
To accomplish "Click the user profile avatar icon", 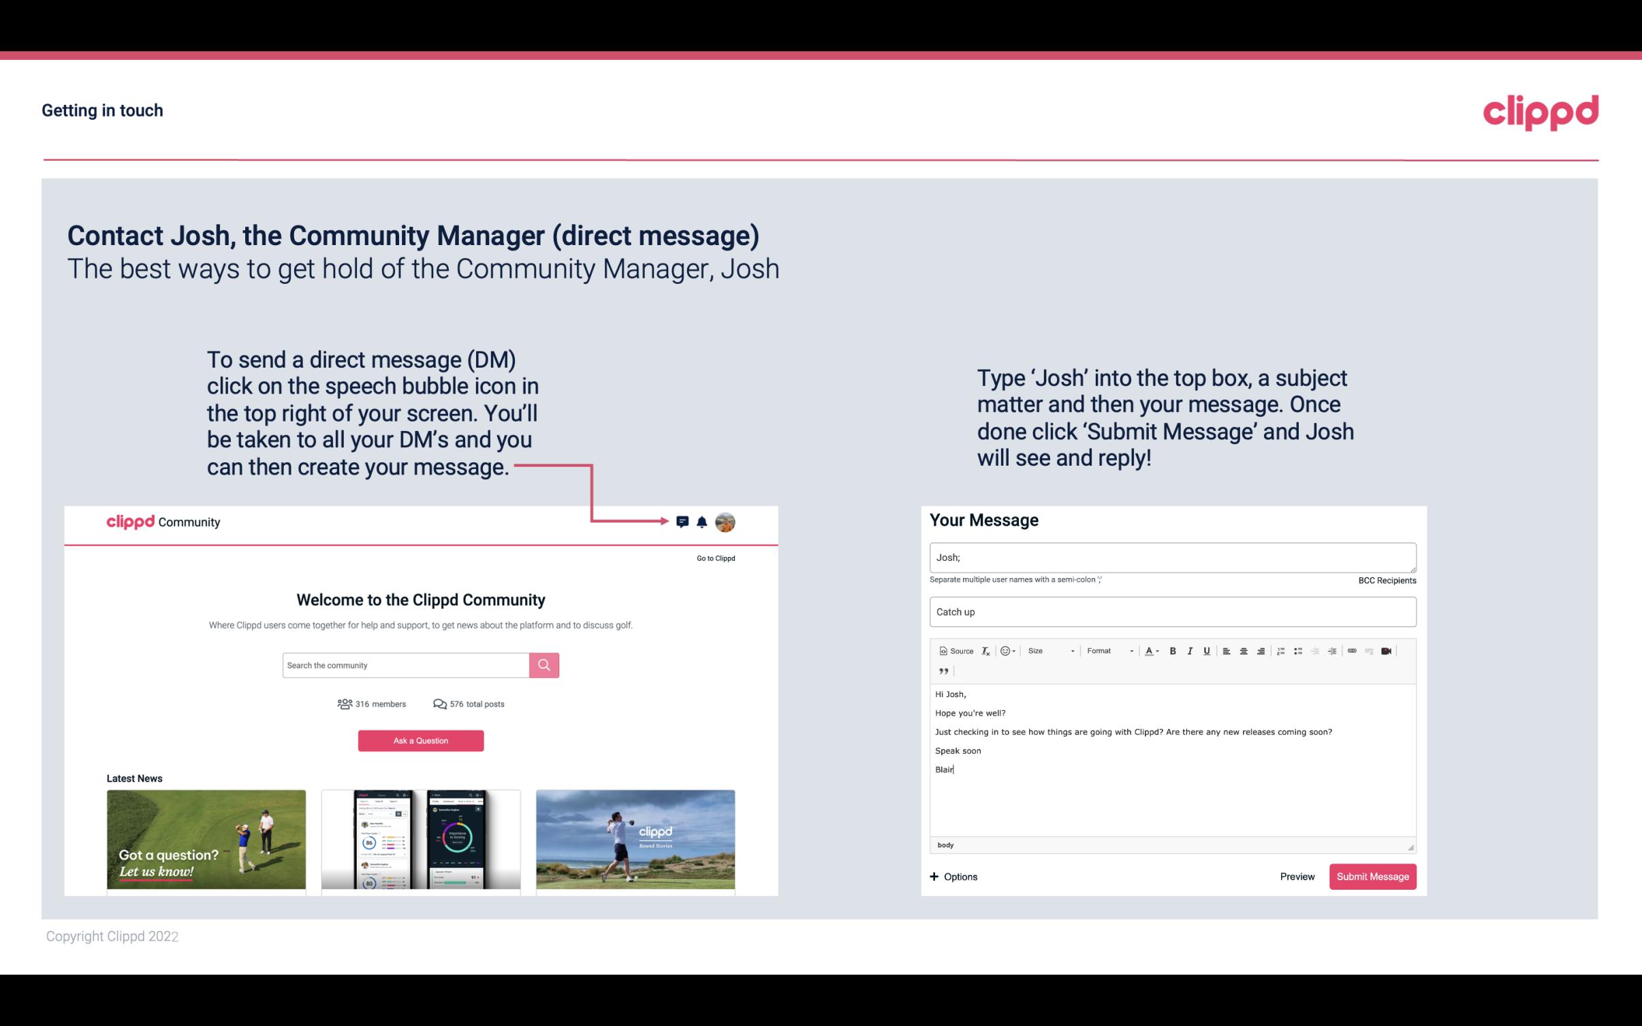I will 726,522.
